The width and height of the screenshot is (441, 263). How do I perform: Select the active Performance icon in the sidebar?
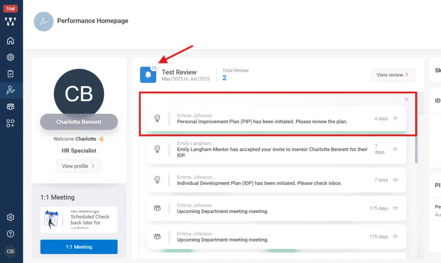click(x=11, y=90)
